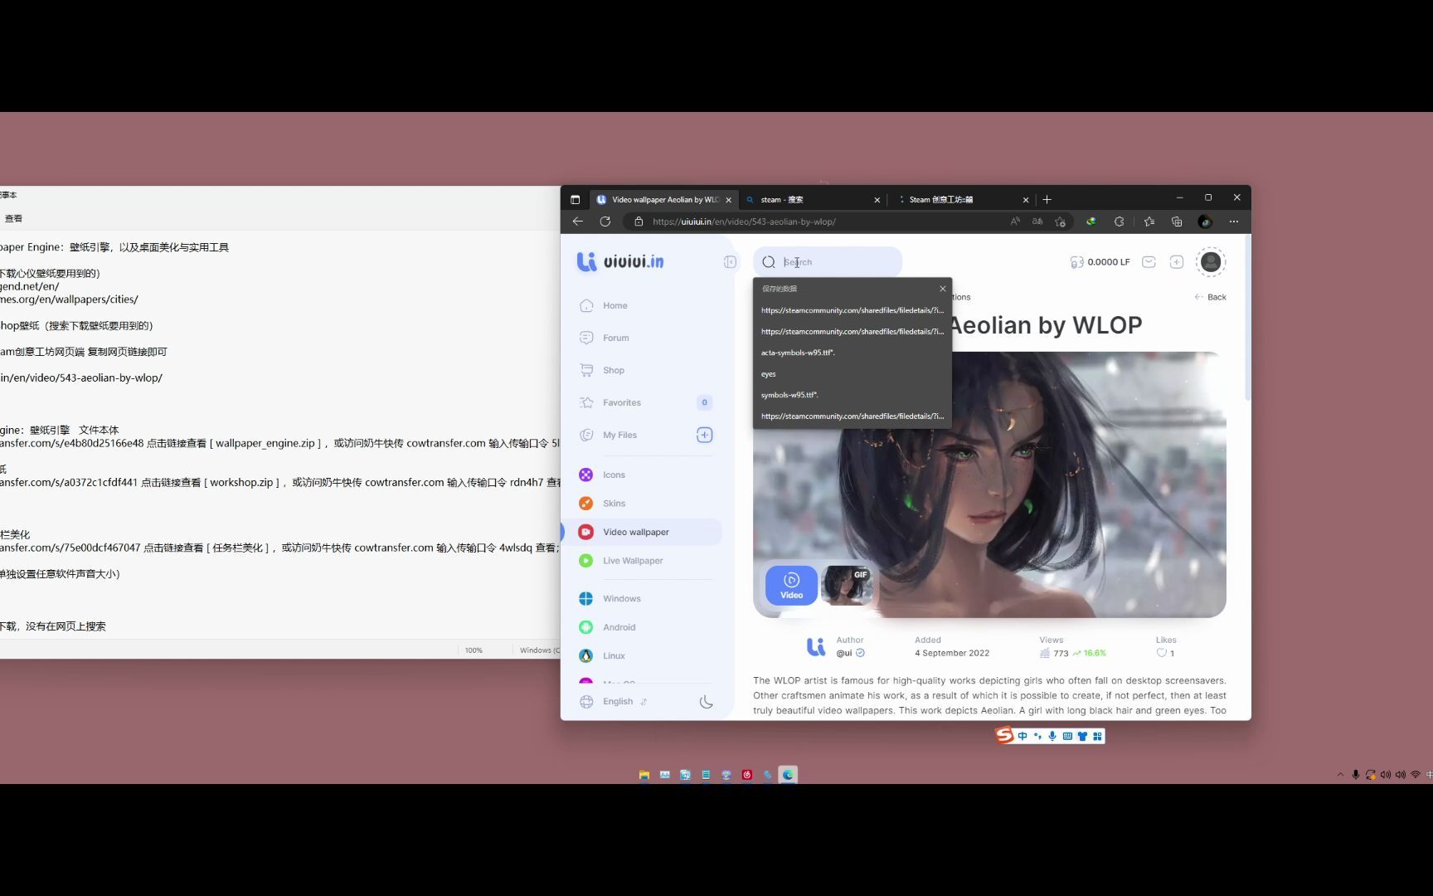Choose the 'symbols-w95.ttf' suggestion
The height and width of the screenshot is (896, 1433).
pyautogui.click(x=852, y=395)
